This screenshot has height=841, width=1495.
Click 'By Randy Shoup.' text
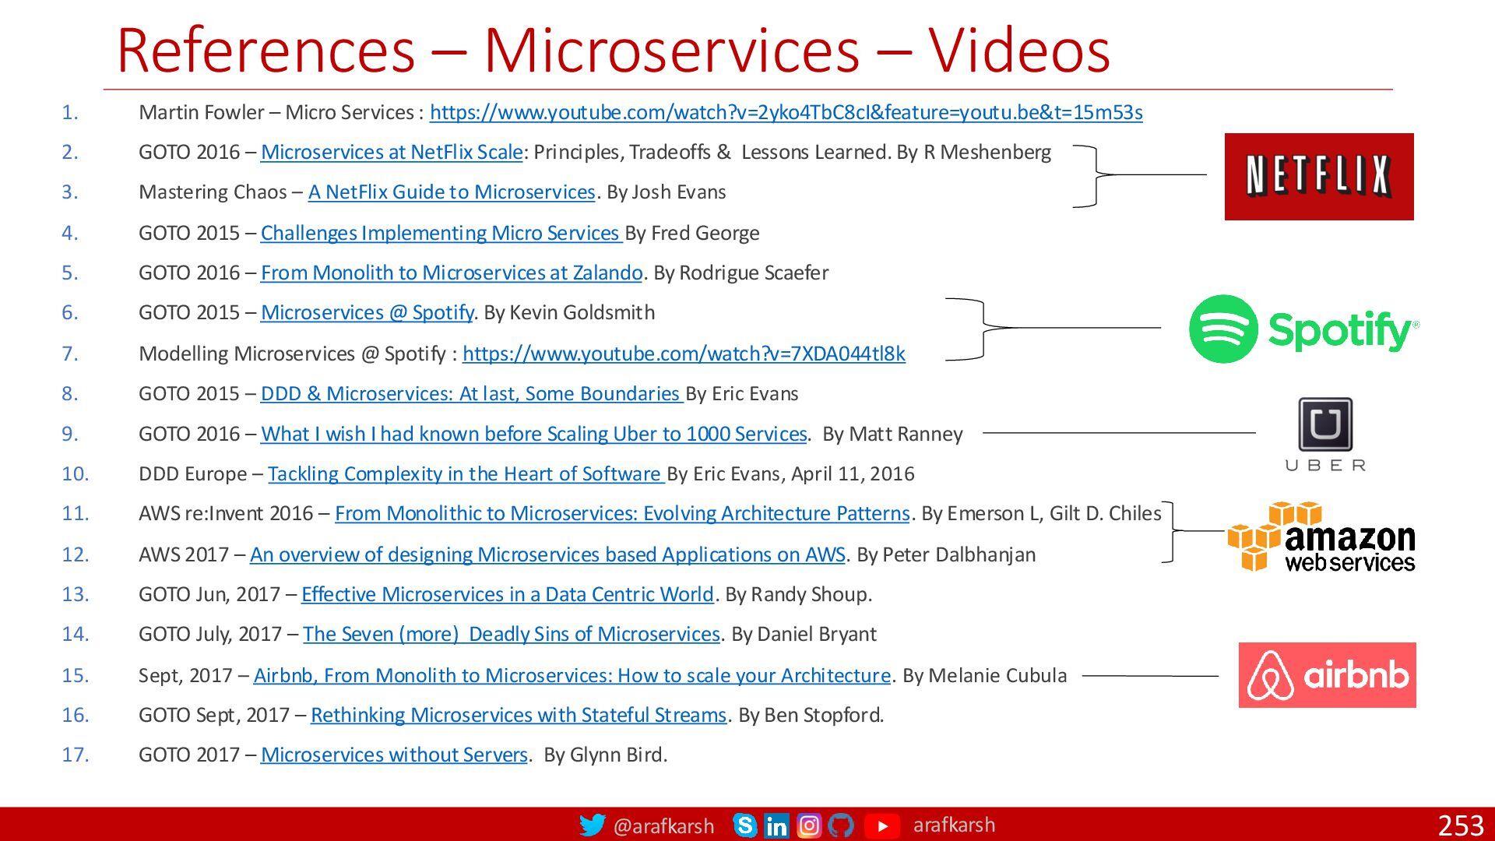[x=799, y=594]
